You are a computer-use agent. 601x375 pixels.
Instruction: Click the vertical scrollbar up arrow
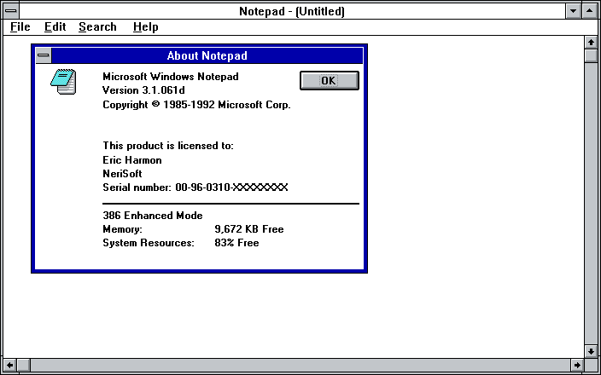click(x=591, y=42)
